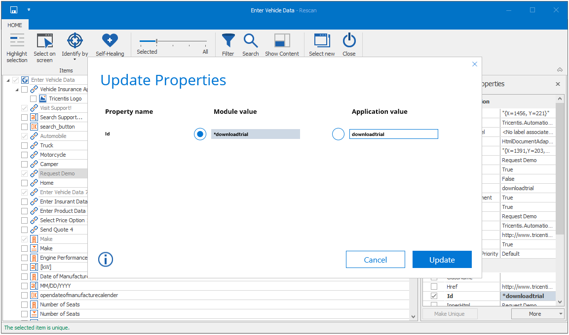Click the label icon beside Number of Seats
This screenshot has height=335, width=569.
(x=34, y=304)
